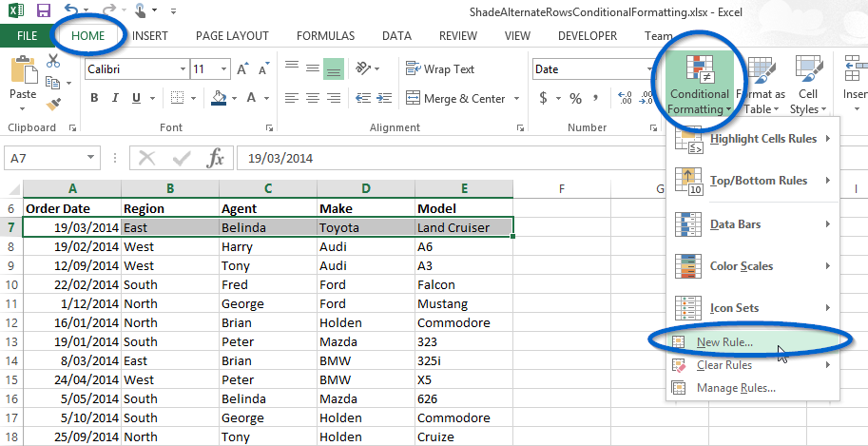The image size is (868, 446).
Task: Click the Borders icon
Action: [177, 98]
